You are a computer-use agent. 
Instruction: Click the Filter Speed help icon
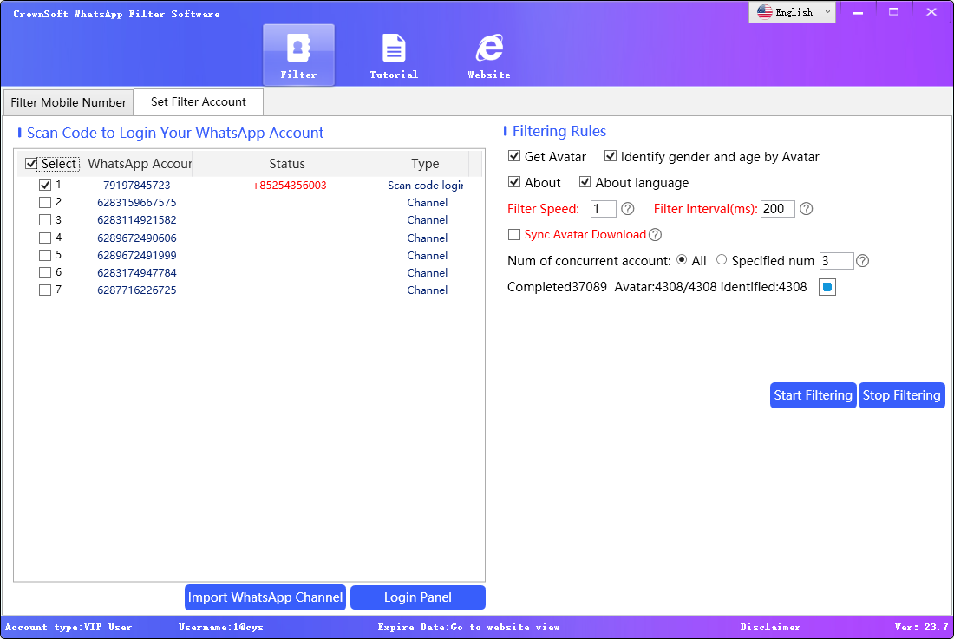627,209
